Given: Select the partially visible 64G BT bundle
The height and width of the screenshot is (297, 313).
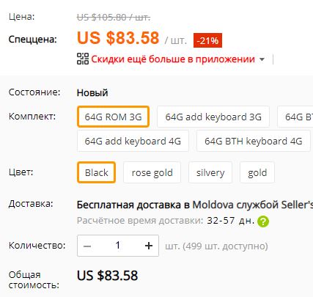Looking at the screenshot, I should pyautogui.click(x=295, y=117).
